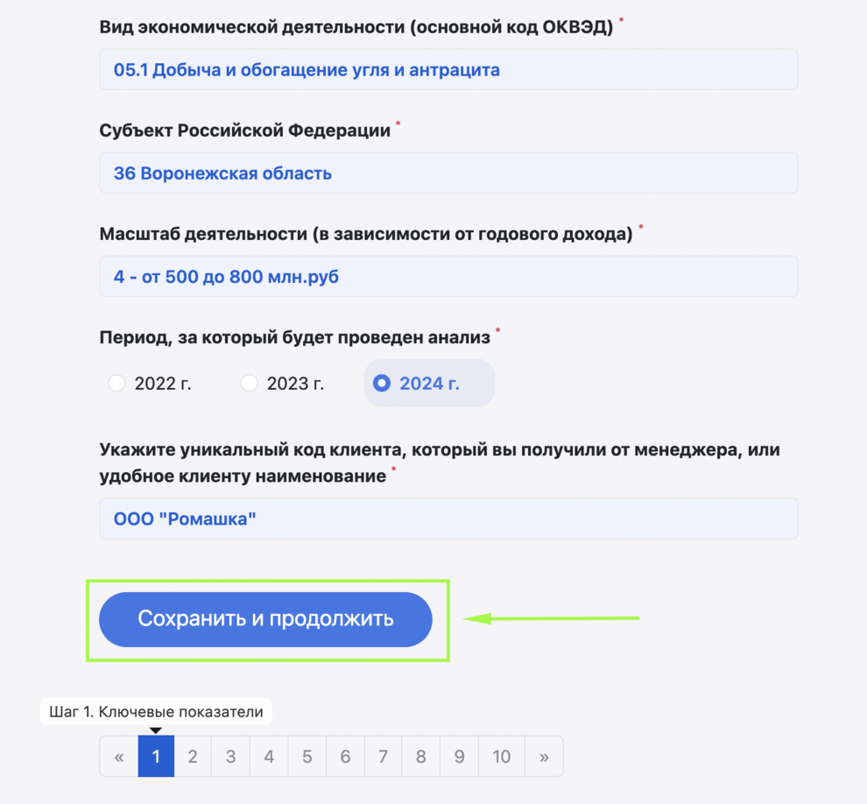The height and width of the screenshot is (804, 867).
Task: Open the Масштаб деятельности dropdown
Action: tap(448, 277)
